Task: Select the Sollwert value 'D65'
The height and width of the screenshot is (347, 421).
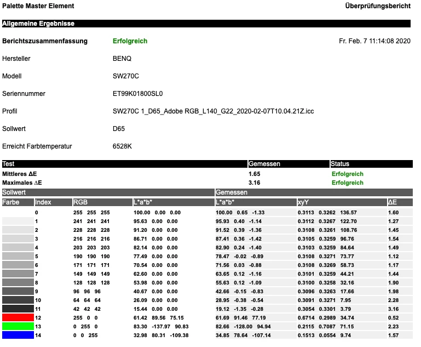Action: click(x=119, y=128)
